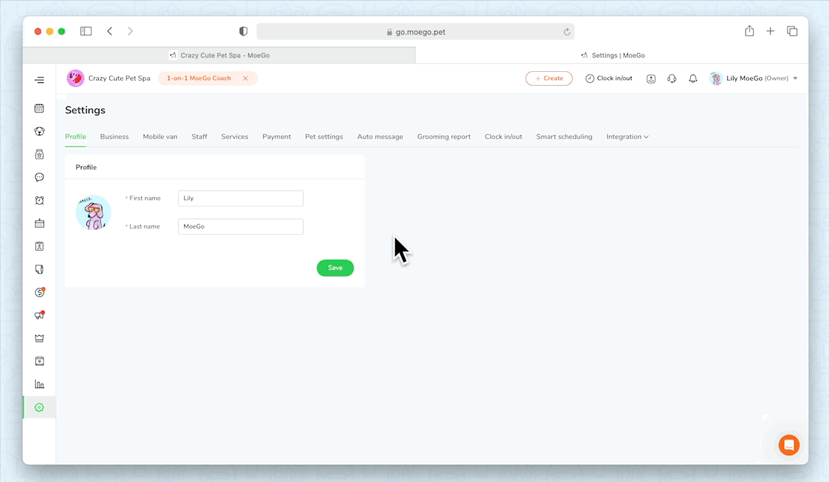Screen dimensions: 829x482
Task: Open the alarm clock reminders icon
Action: (39, 200)
